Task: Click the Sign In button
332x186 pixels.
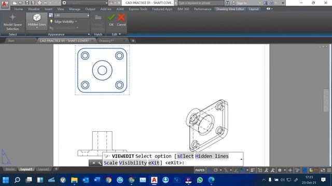Action: [x=240, y=3]
